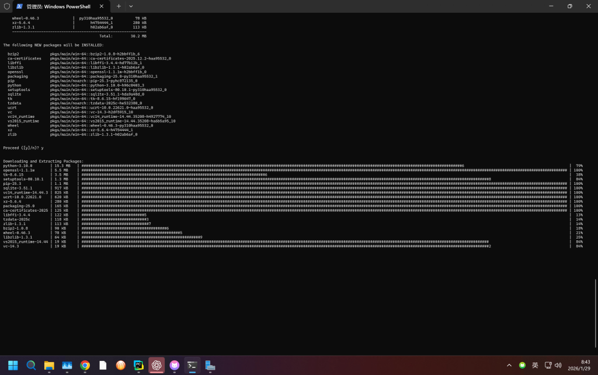This screenshot has width=598, height=375.
Task: Click 'xz-5.6.4' in top size table
Action: coord(20,23)
